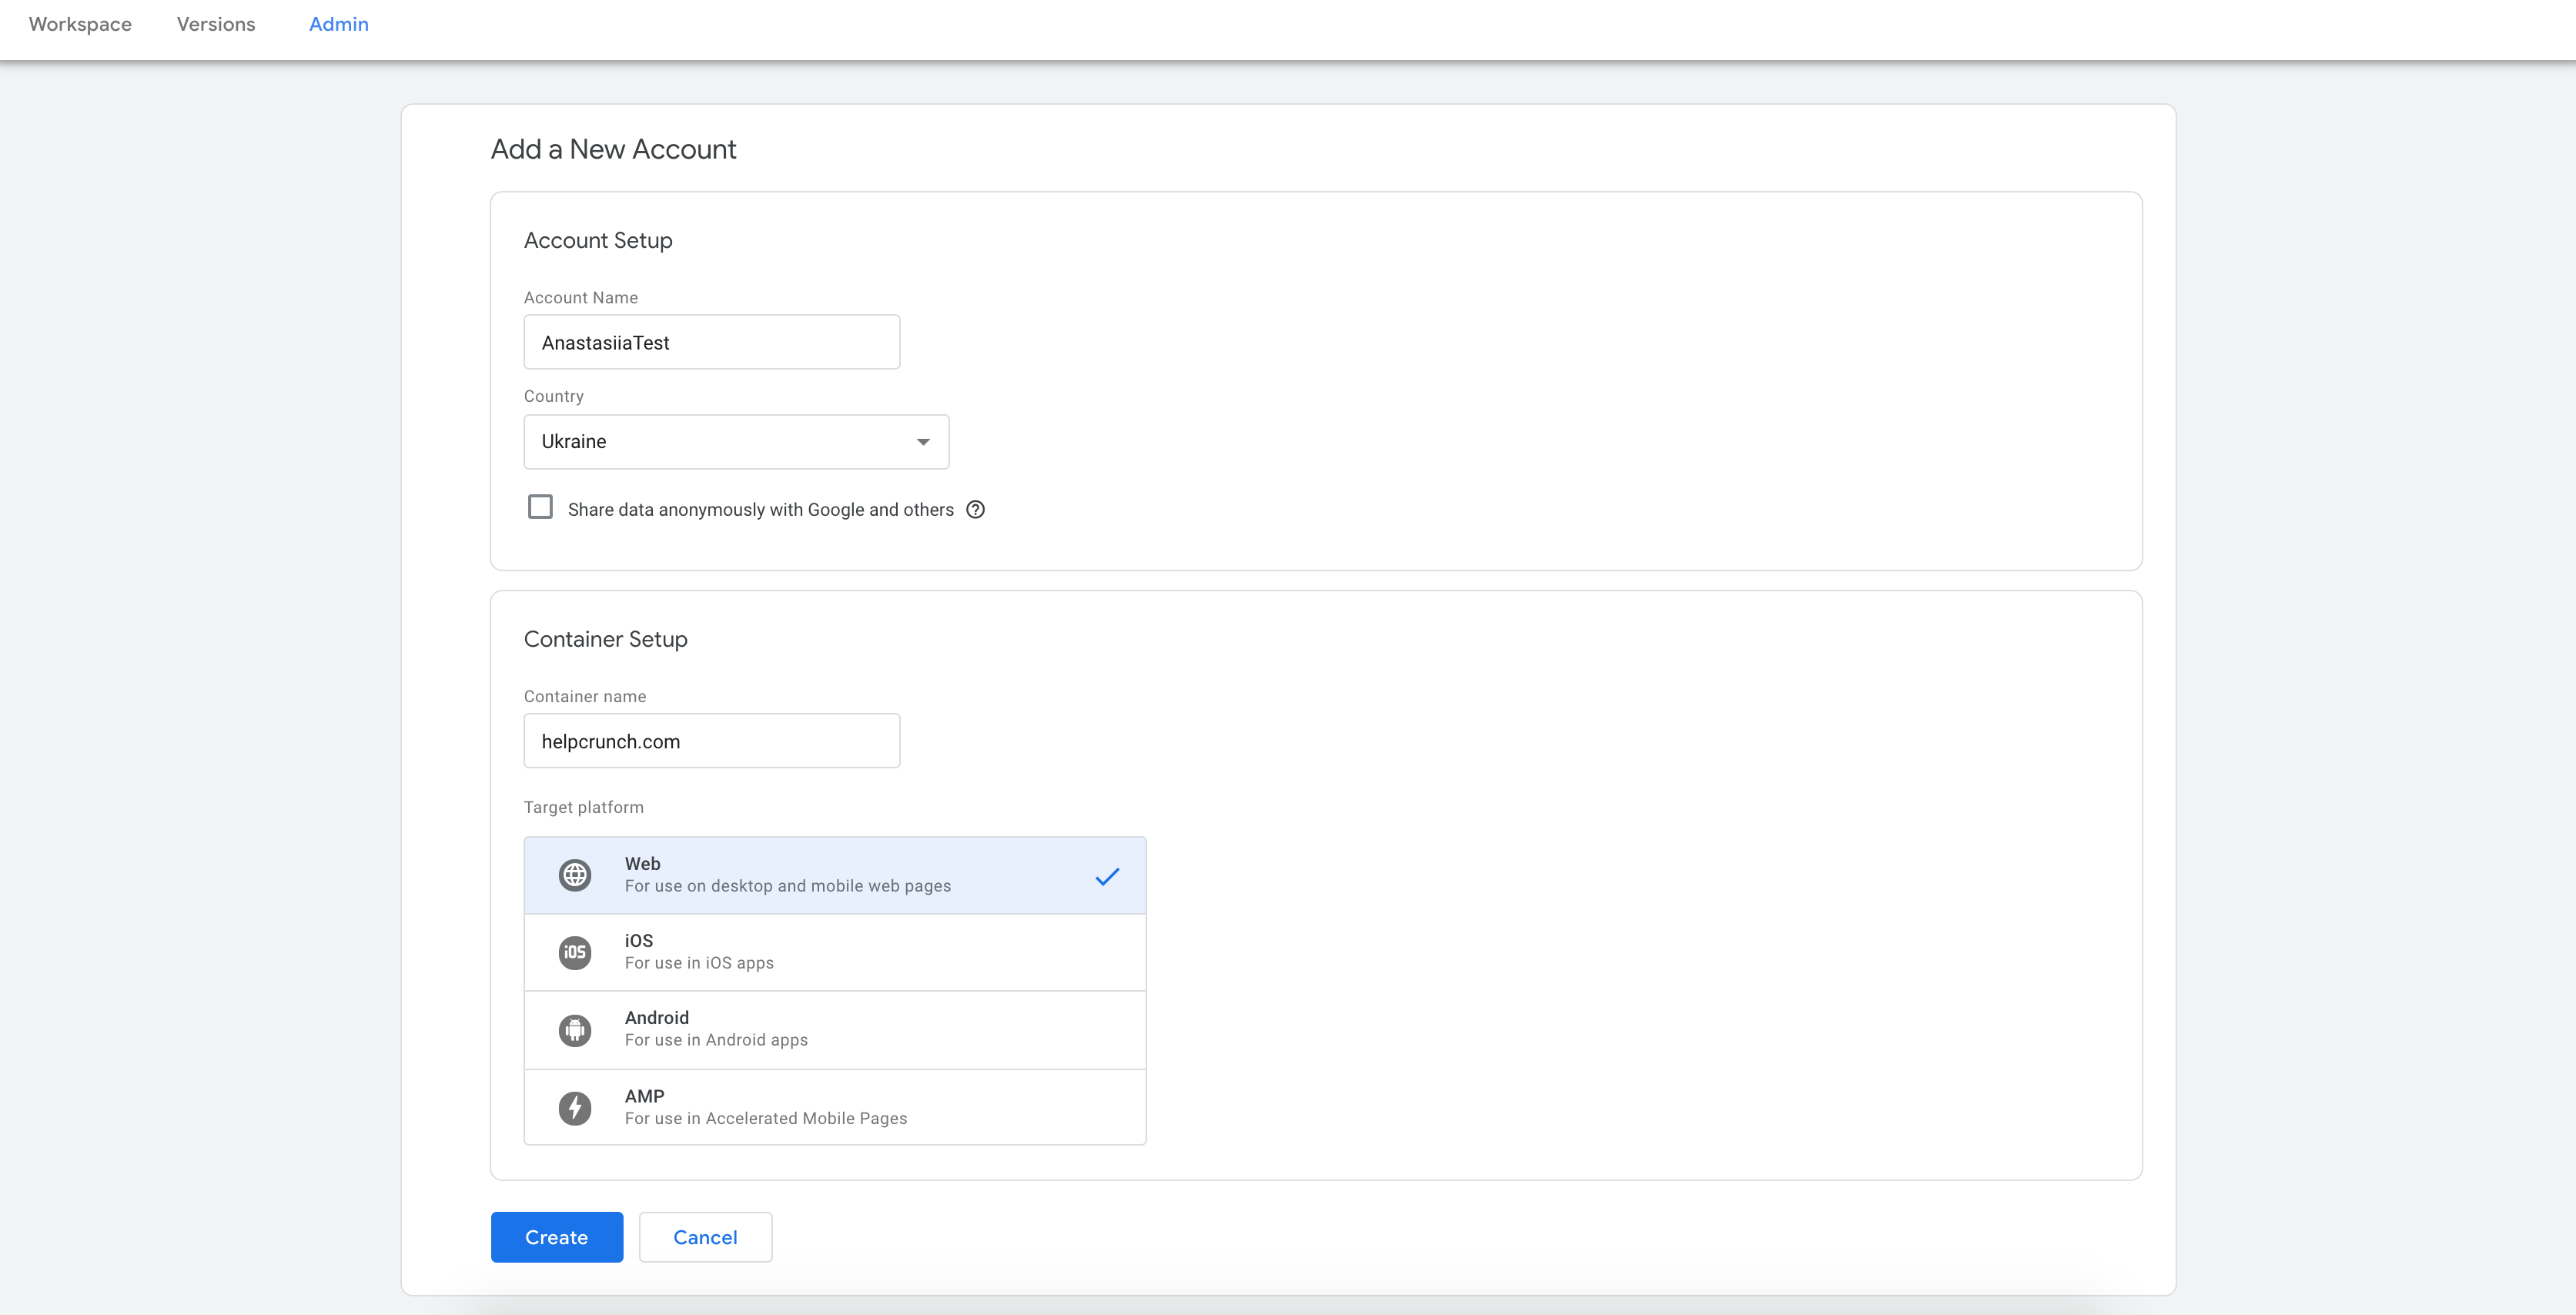Choose the AMP target platform option
The image size is (2576, 1315).
[x=835, y=1107]
